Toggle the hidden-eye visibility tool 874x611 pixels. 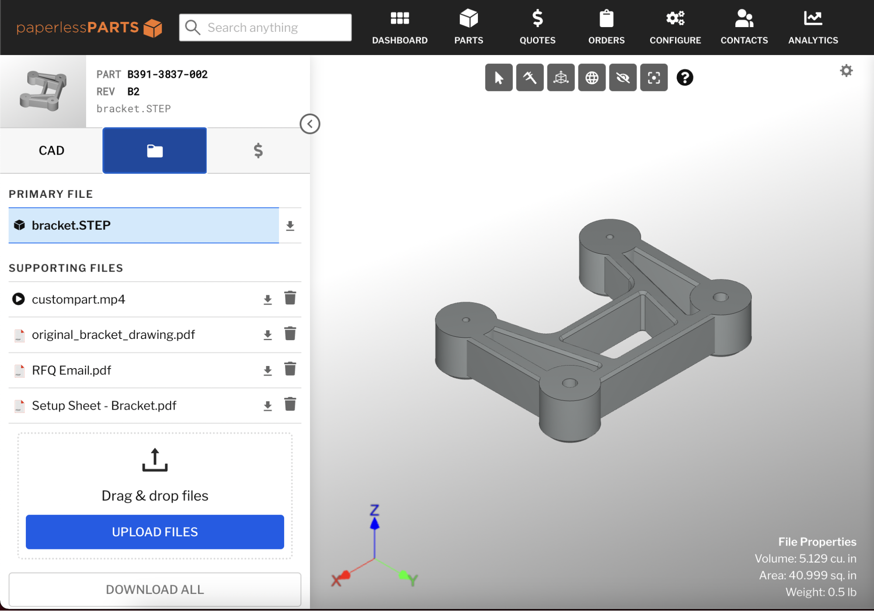click(x=623, y=78)
